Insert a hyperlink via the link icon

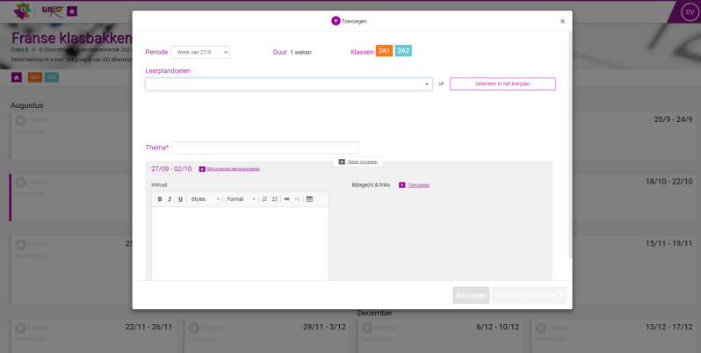[x=287, y=199]
